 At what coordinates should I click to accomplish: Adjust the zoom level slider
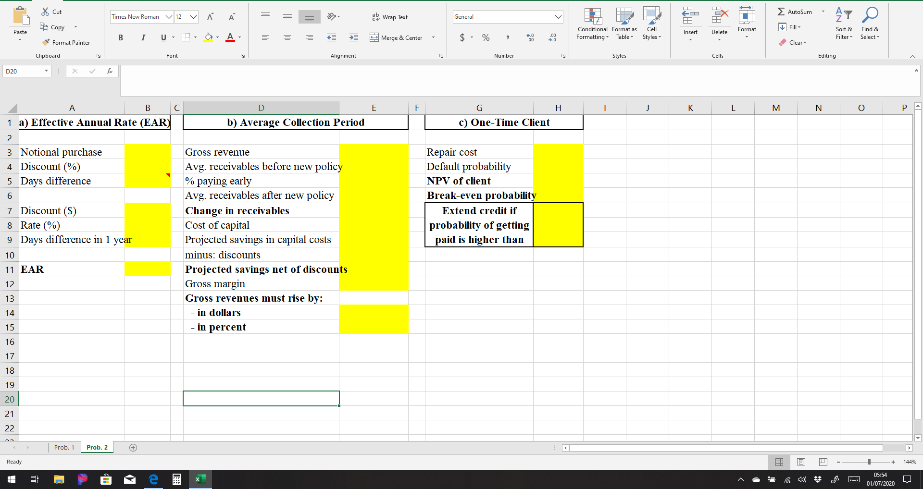pos(869,462)
